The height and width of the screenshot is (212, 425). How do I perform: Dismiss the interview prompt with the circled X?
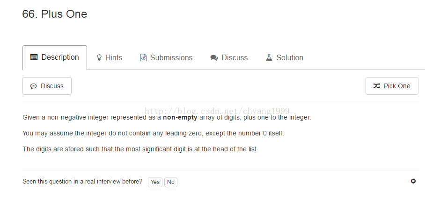click(413, 181)
